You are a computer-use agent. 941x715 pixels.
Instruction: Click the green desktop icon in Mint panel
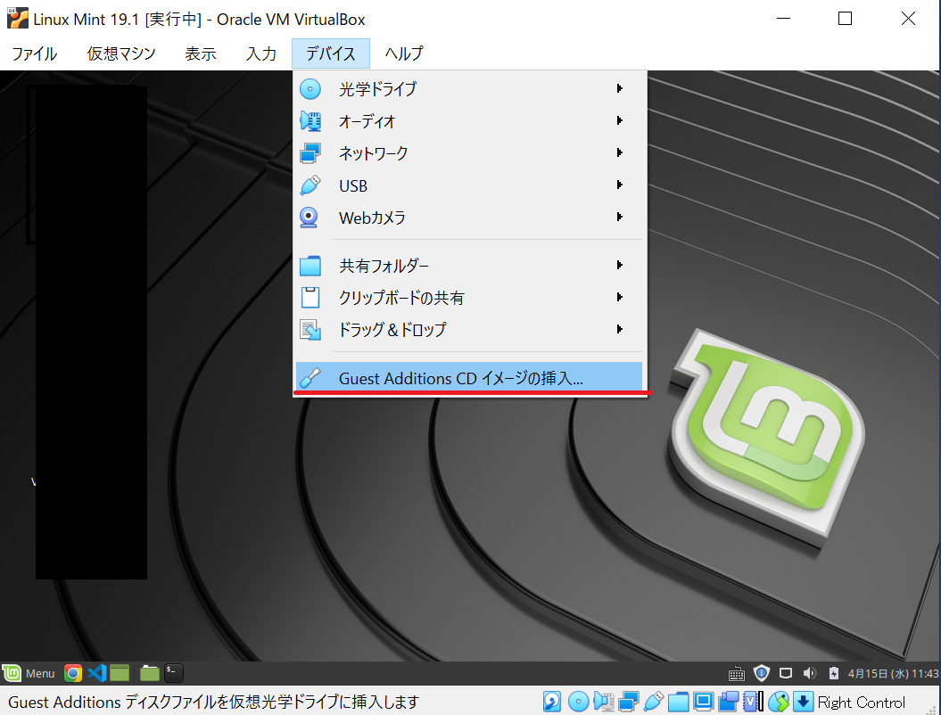pos(120,674)
